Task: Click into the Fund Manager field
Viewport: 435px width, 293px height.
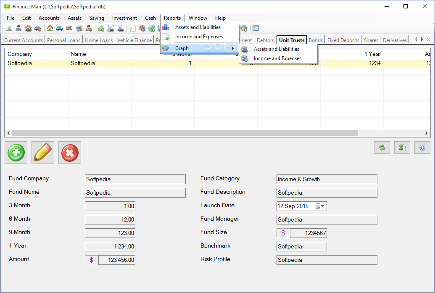Action: 327,219
